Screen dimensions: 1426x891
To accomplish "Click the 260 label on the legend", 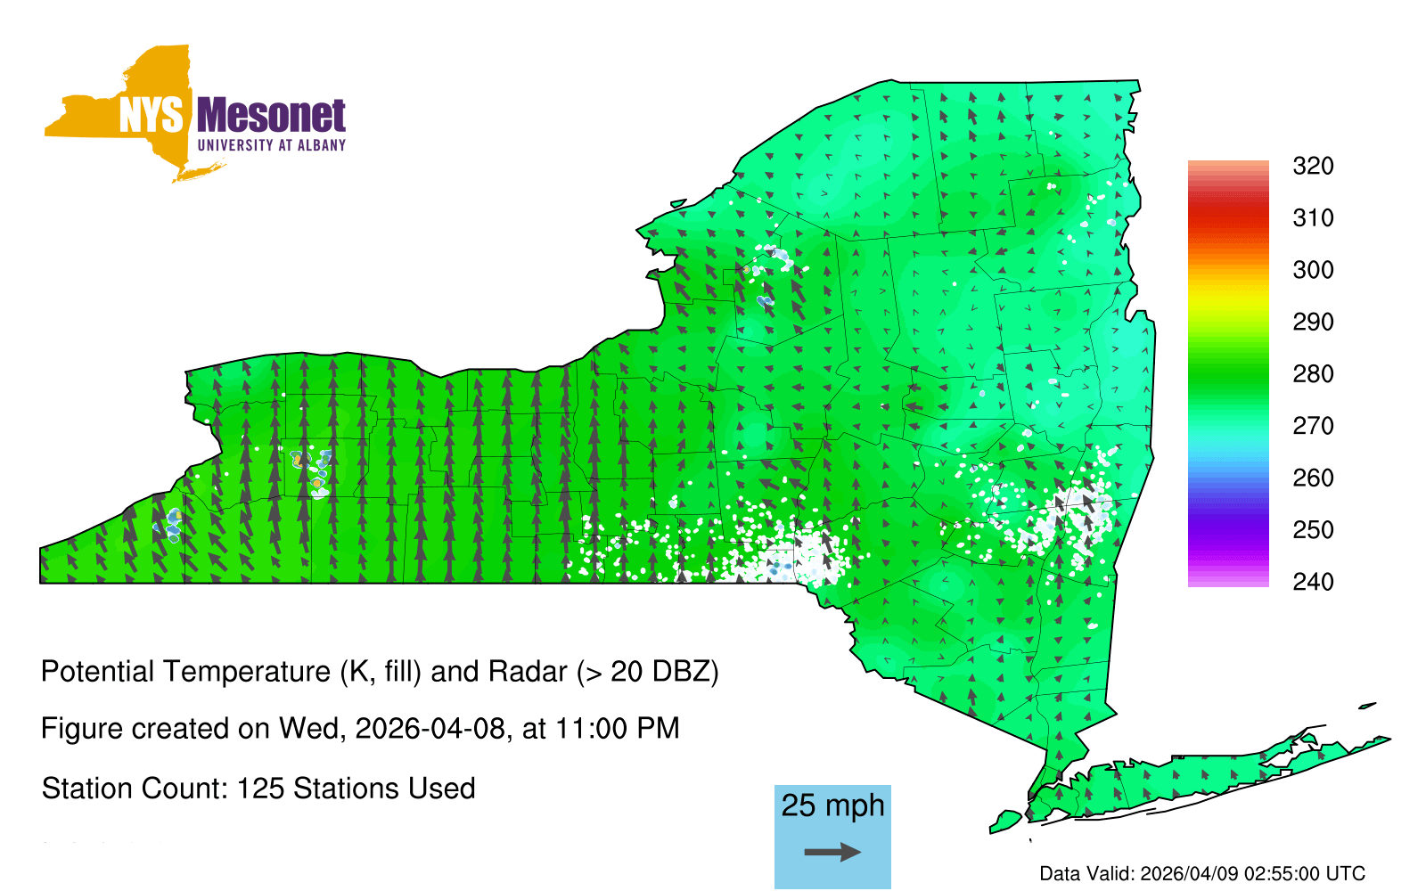I will click(1313, 478).
